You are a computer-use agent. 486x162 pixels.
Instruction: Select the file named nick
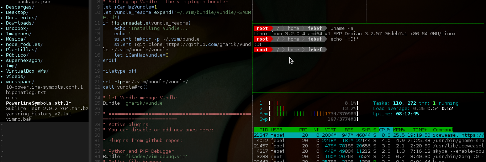(x=11, y=98)
